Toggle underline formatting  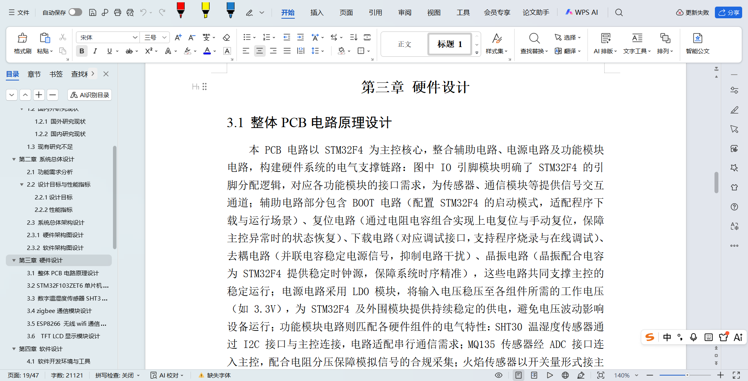(x=109, y=51)
